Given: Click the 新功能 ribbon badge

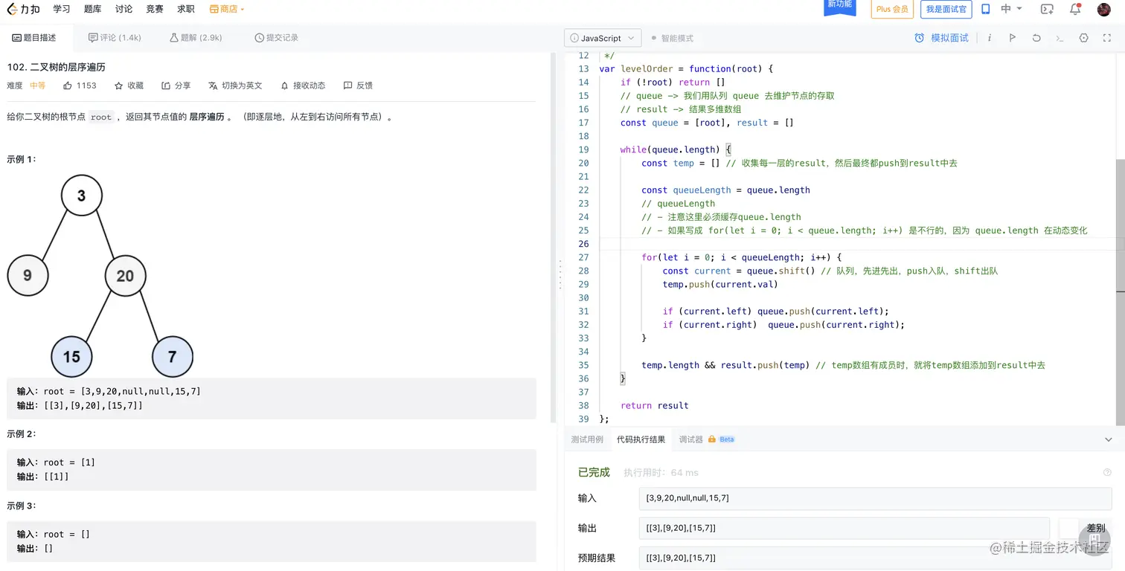Looking at the screenshot, I should point(839,6).
